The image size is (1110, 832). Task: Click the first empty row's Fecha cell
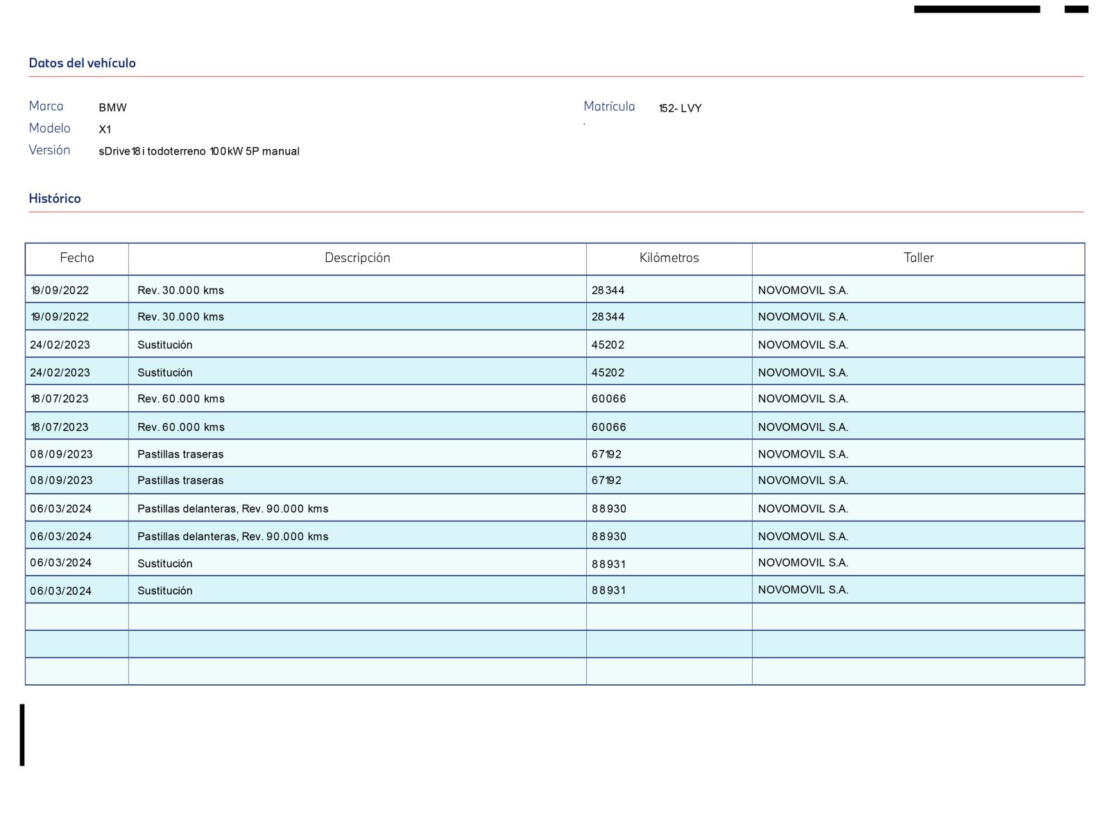(77, 617)
